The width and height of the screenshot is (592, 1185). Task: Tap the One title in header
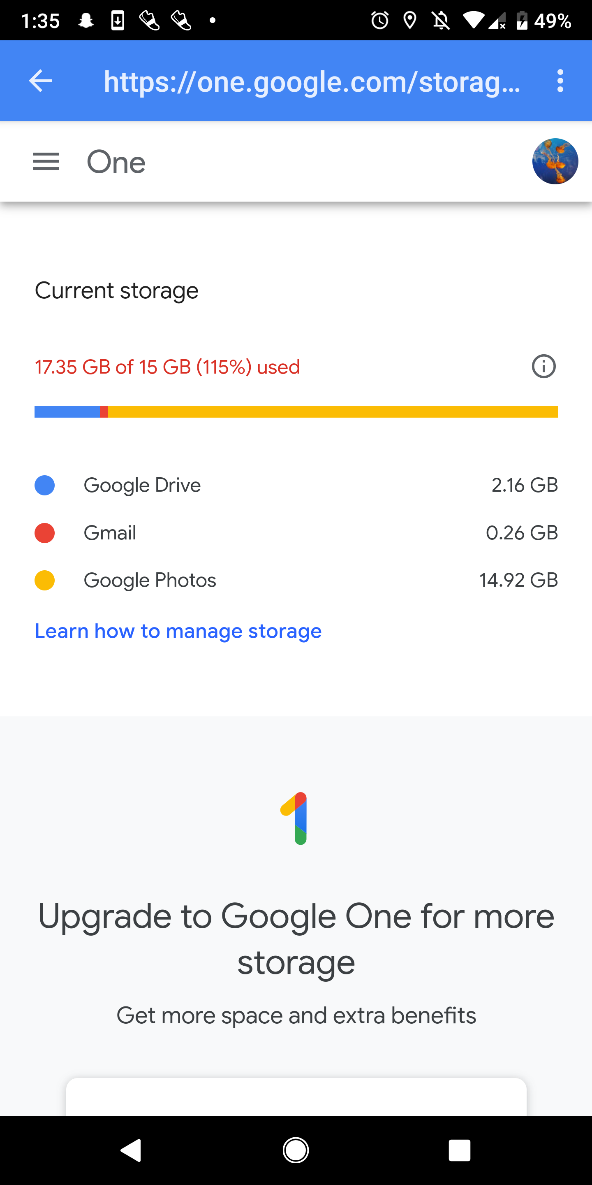click(x=116, y=163)
